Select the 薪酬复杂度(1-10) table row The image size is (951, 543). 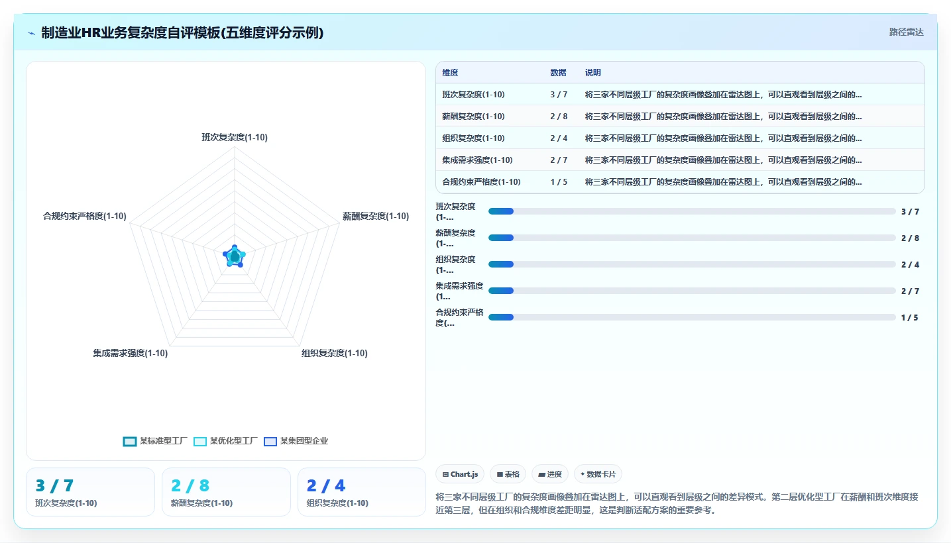point(680,117)
